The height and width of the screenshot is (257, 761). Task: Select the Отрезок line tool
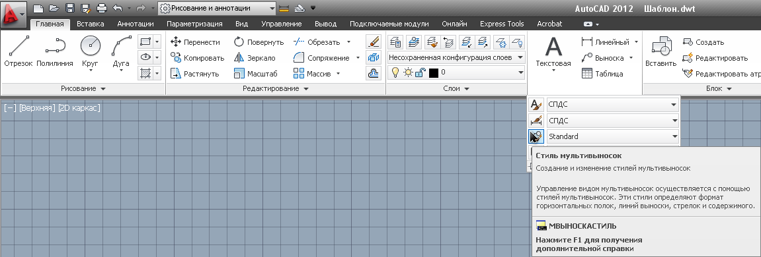point(19,52)
